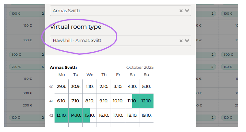Choose October 15 in the calendar

[90, 116]
